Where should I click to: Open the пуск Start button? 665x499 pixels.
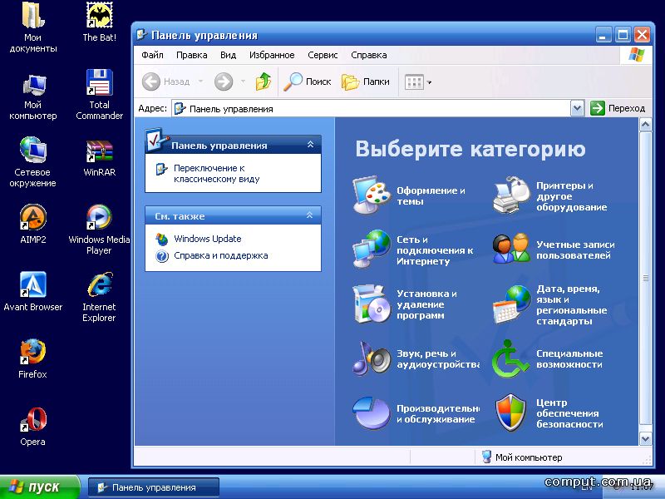[39, 487]
